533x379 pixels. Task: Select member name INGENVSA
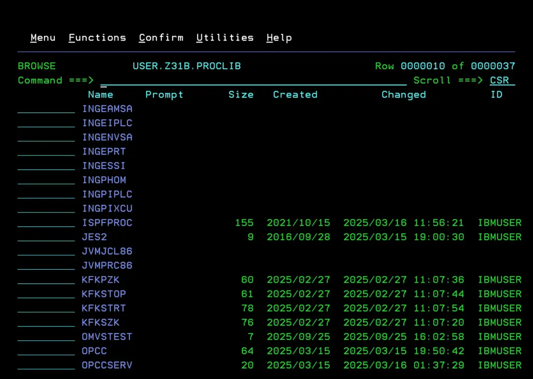(107, 137)
